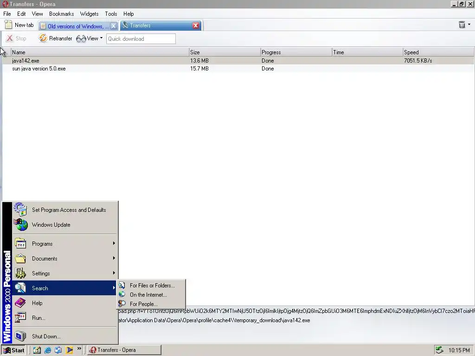The height and width of the screenshot is (356, 475).
Task: Click the Opera logo in title bar
Action: pyautogui.click(x=5, y=4)
